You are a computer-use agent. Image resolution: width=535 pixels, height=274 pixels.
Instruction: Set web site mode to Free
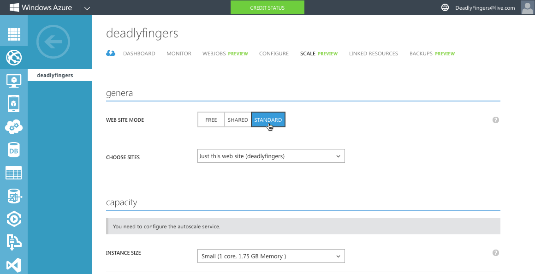click(x=211, y=120)
